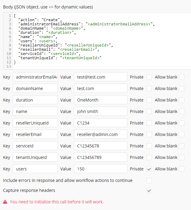Screen dimensions: 191x210
Task: Click the red warning triangle icon
Action: [5, 202]
